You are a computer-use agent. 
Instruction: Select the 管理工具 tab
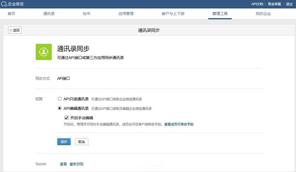pyautogui.click(x=220, y=14)
